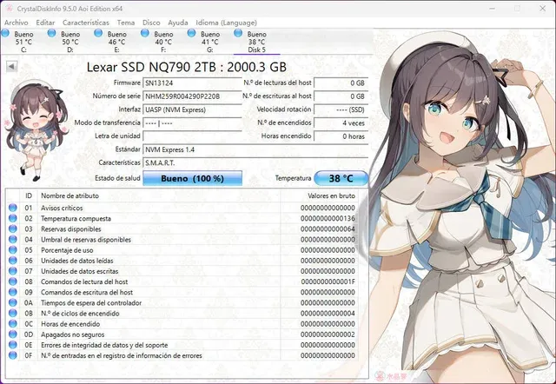Click the attribute name Apagados no seguros
Screen dimensions: 556x384
tap(72, 334)
